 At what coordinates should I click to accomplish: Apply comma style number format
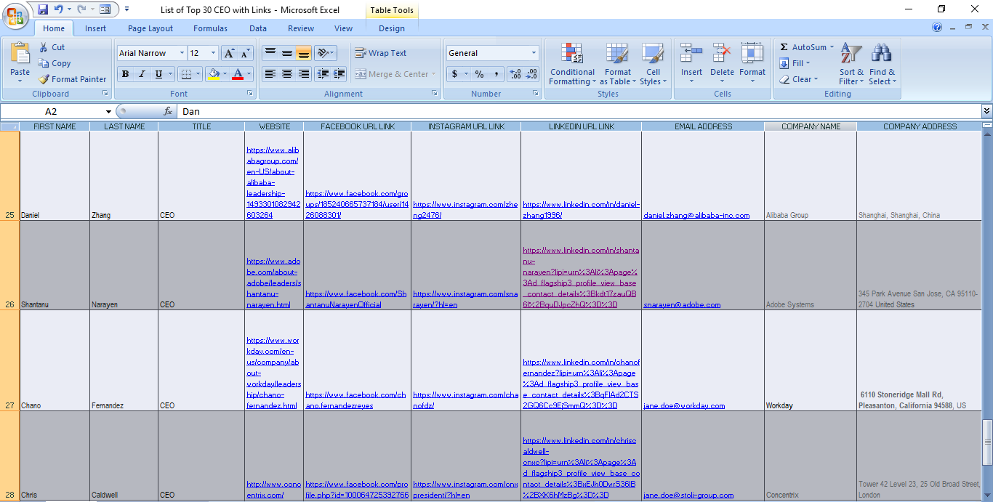point(496,74)
